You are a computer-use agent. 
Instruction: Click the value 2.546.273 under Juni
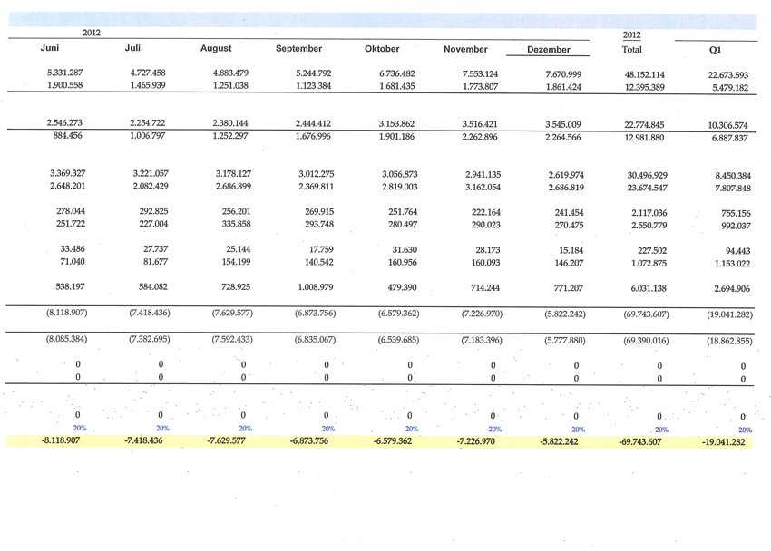(x=65, y=122)
